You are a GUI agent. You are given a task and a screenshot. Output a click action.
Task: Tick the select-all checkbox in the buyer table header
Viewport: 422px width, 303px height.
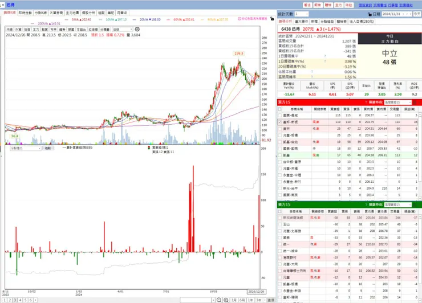point(279,109)
